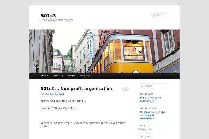Click the magnifier icon in sidebar search

[x=142, y=86]
